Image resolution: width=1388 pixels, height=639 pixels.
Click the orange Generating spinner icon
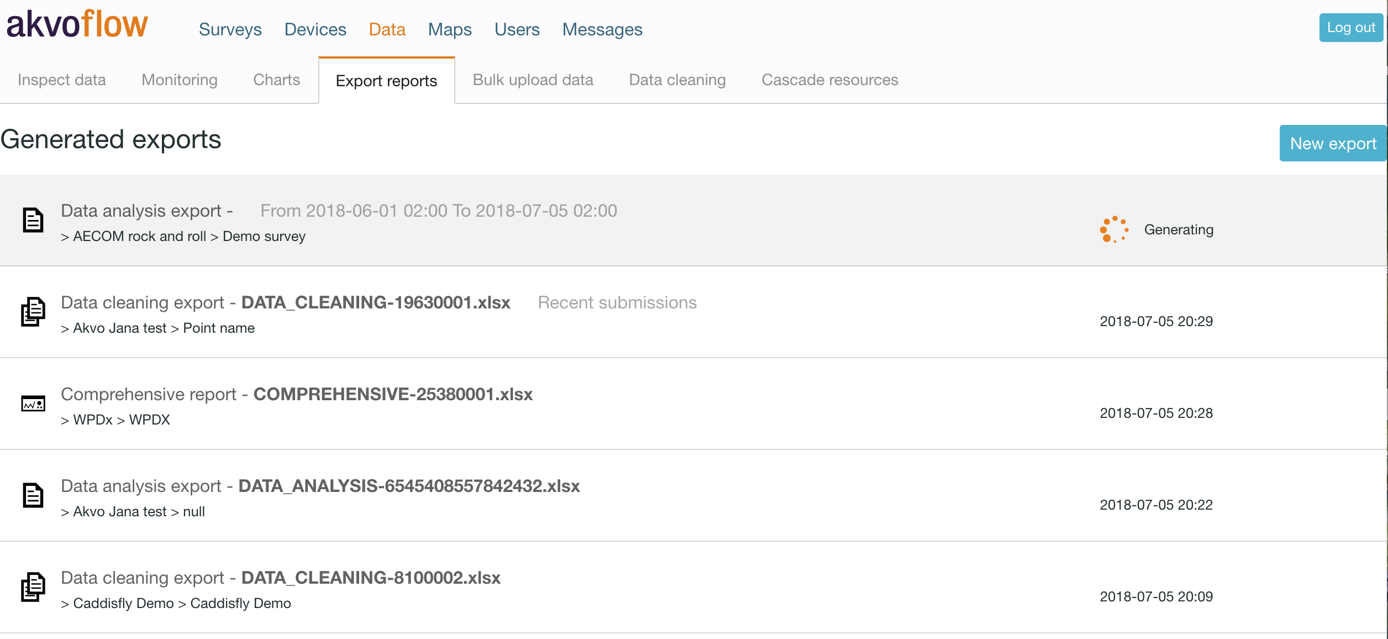(1113, 229)
